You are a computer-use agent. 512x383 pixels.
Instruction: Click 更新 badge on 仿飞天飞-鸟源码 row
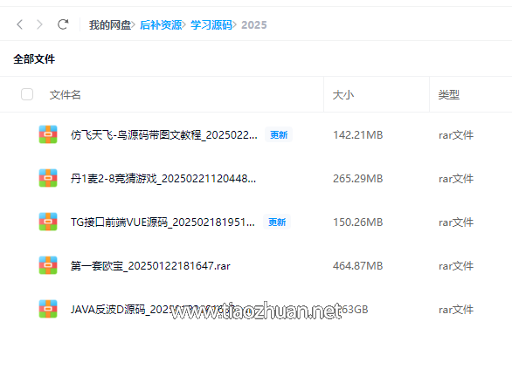pyautogui.click(x=279, y=134)
